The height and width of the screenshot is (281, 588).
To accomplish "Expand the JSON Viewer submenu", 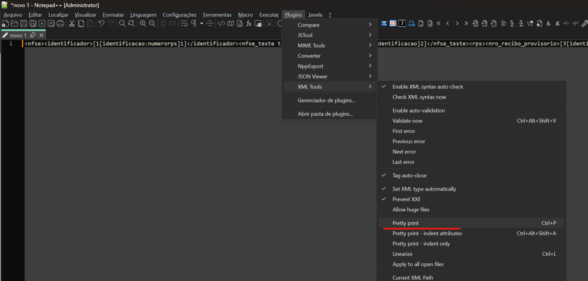I will (x=330, y=76).
